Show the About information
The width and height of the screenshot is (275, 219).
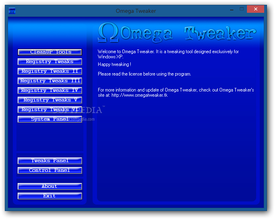[x=50, y=186]
